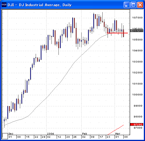This screenshot has height=141, width=145.
Task: Click the title text 'DJ Industrial Average, Daily'
Action: (45, 5)
